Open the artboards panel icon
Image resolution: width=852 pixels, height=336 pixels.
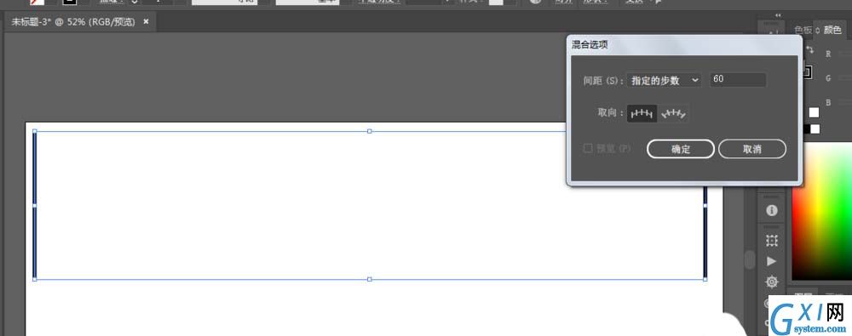772,241
